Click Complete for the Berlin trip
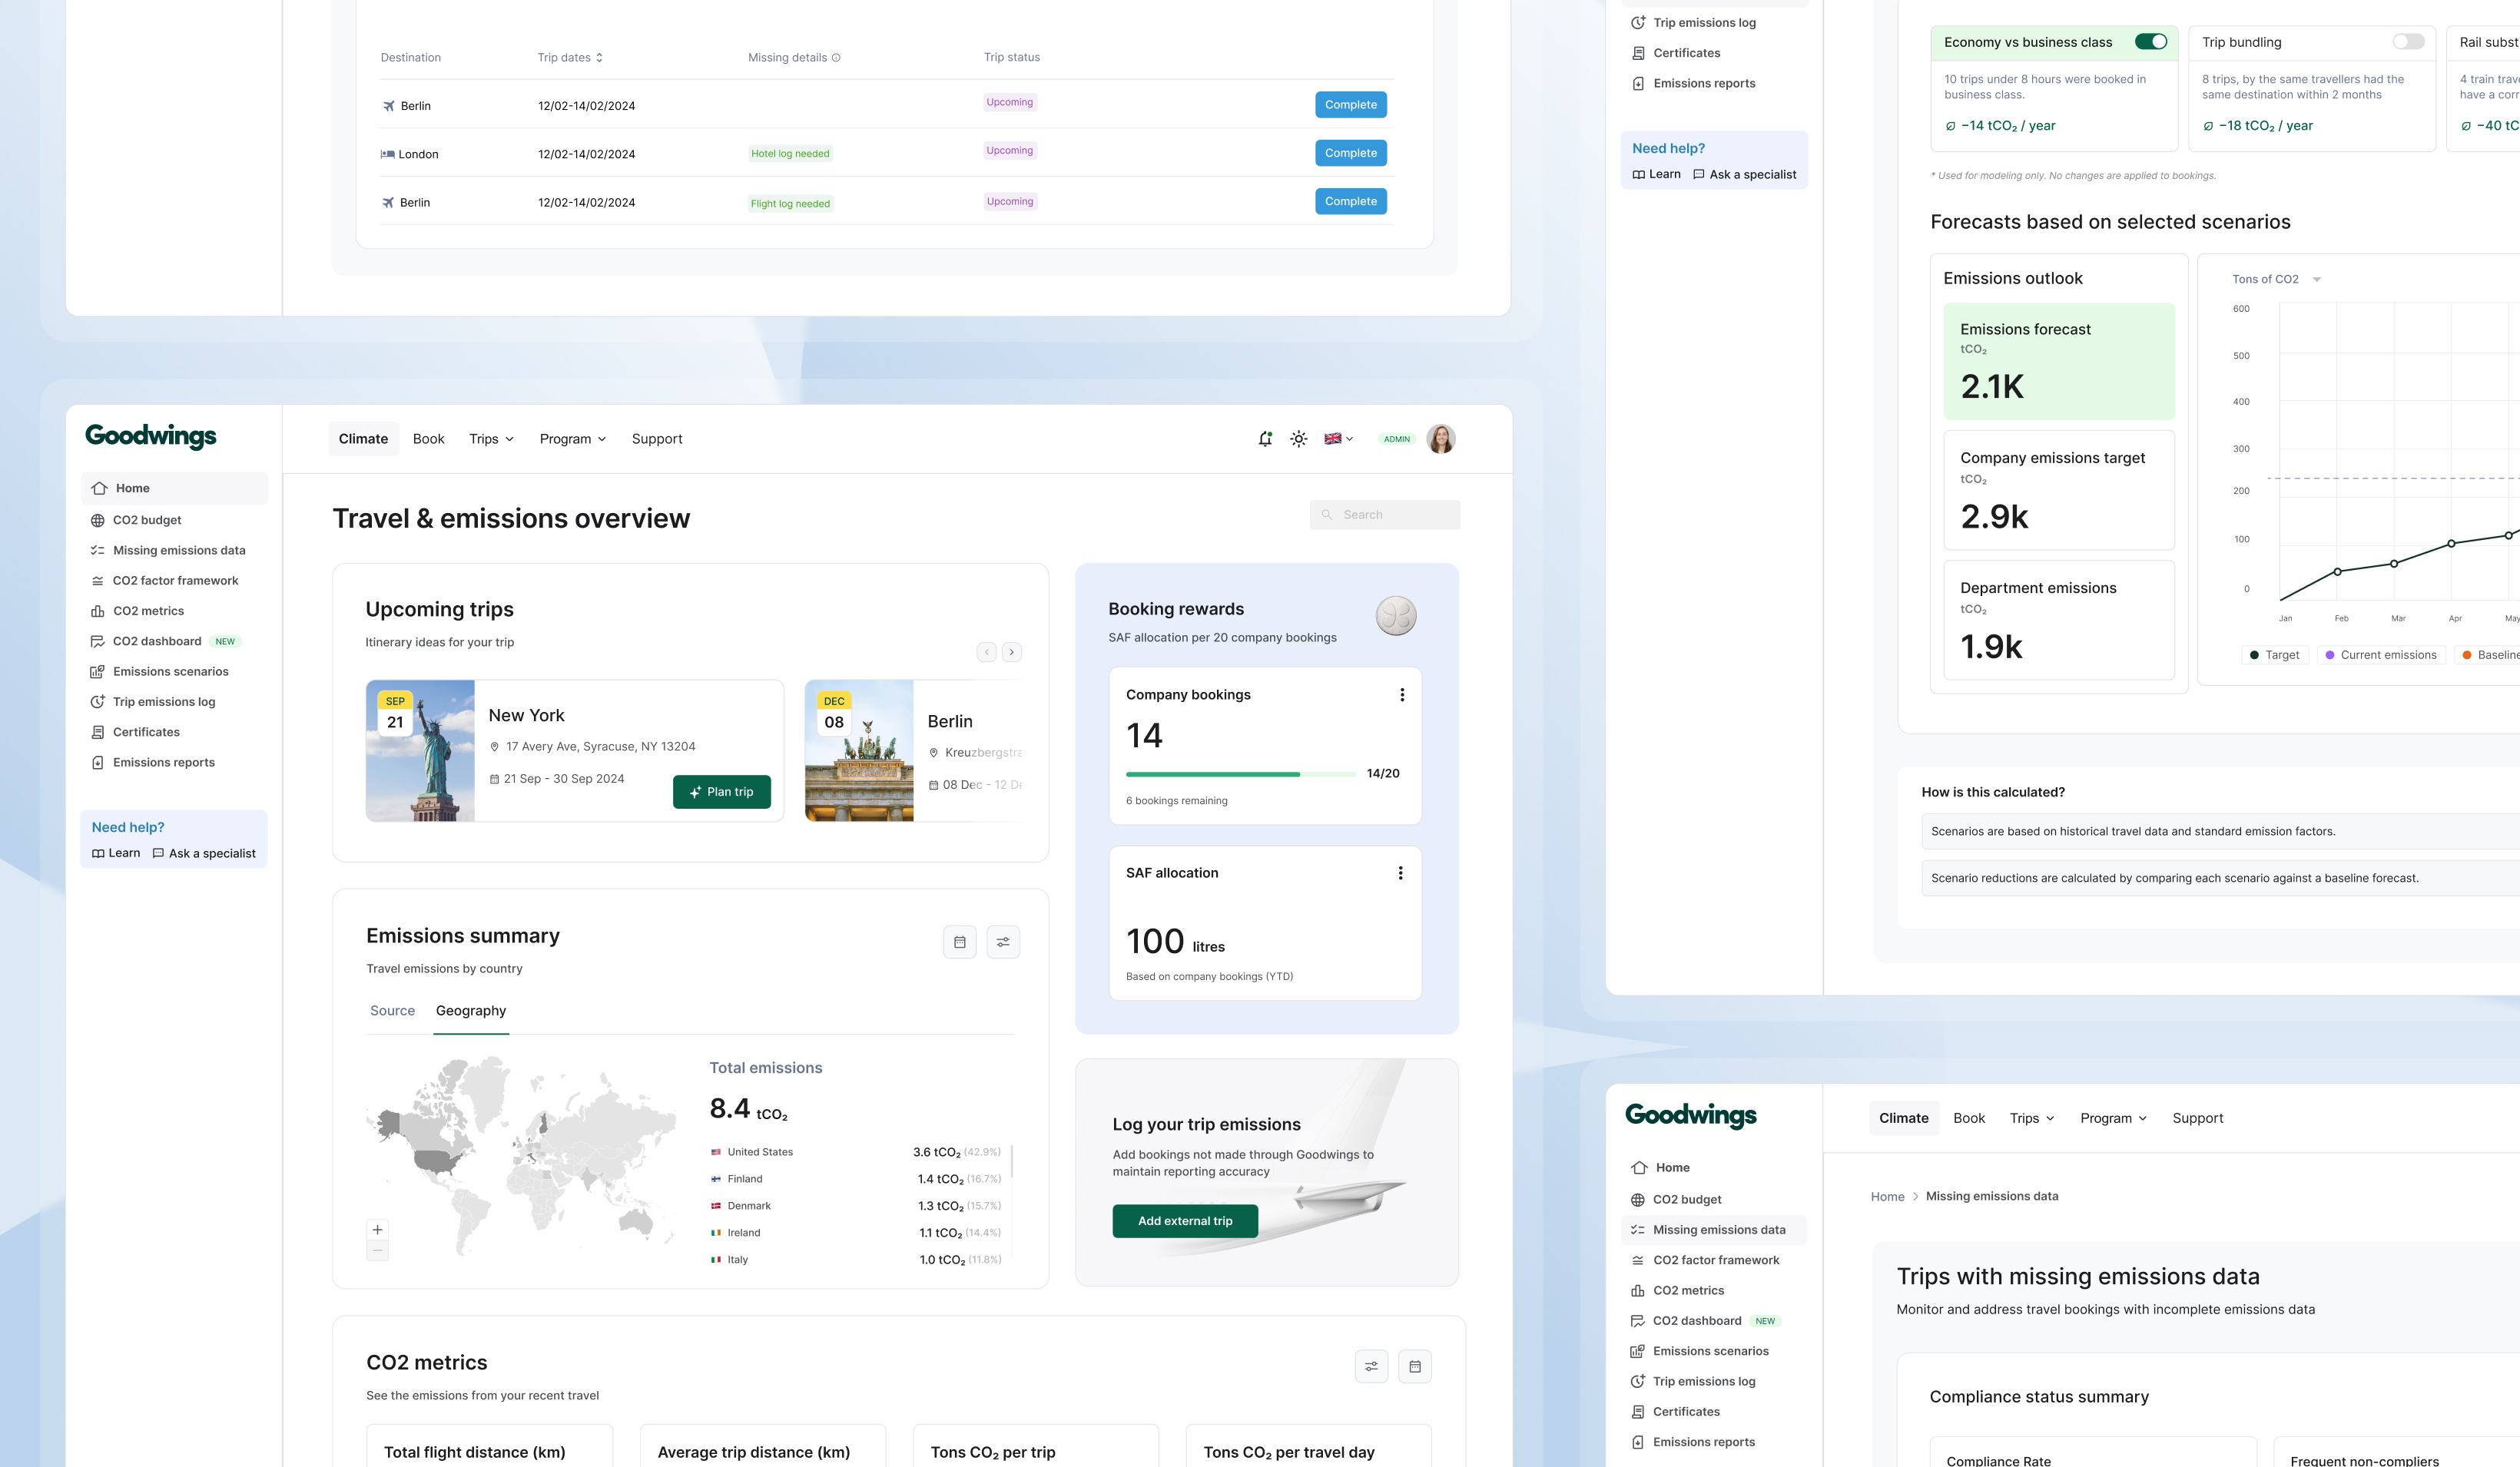The height and width of the screenshot is (1467, 2520). click(x=1350, y=104)
